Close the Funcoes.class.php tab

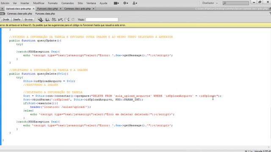point(61,8)
